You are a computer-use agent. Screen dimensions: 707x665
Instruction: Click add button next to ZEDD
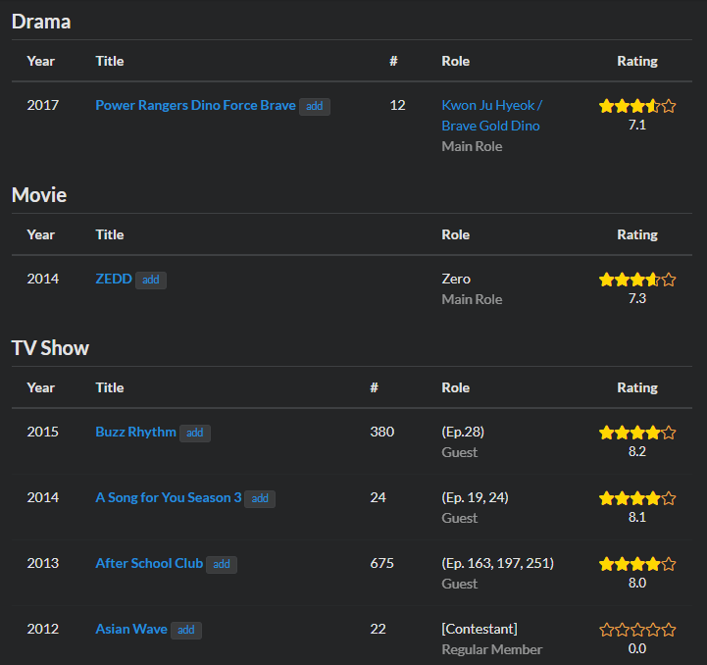(151, 280)
